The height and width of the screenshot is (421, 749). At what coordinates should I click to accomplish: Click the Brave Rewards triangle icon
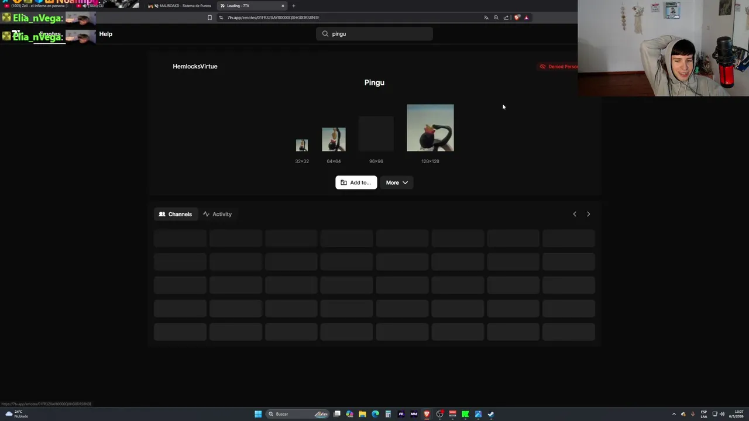tap(526, 18)
